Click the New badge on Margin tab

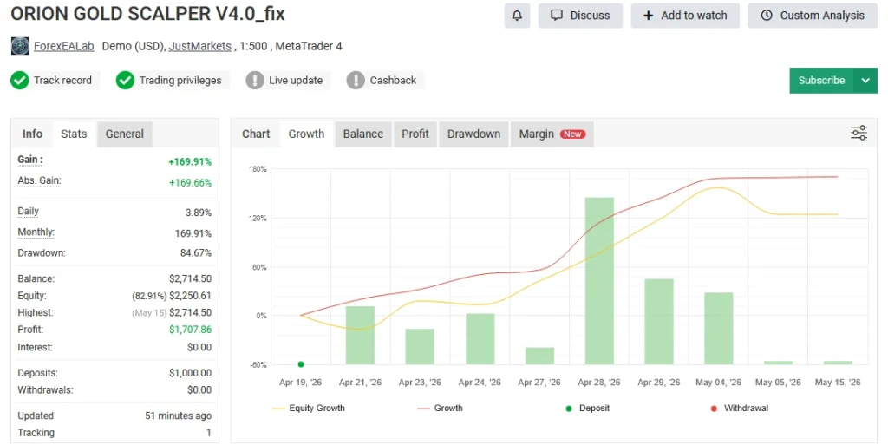[x=572, y=134]
